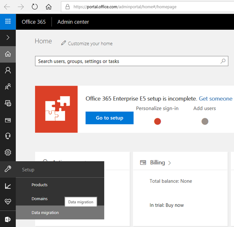Image resolution: width=234 pixels, height=227 pixels.
Task: Expand Billing using the chevron arrow
Action: (x=169, y=163)
